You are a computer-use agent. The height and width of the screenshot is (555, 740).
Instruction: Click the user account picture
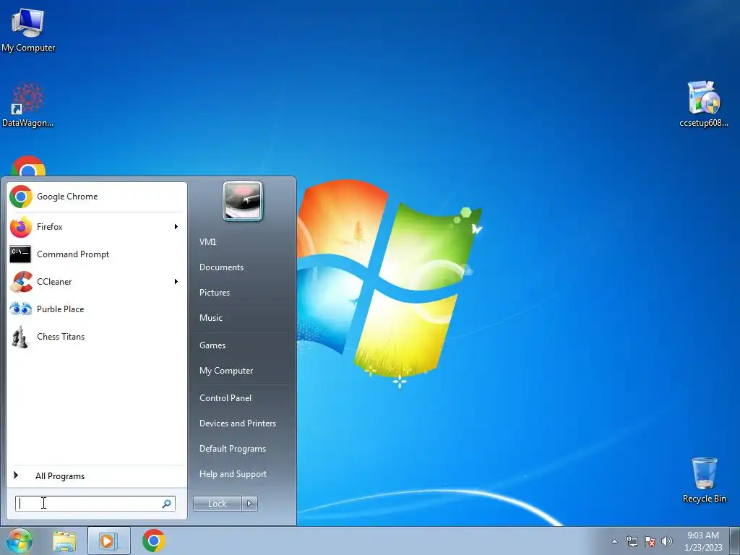243,202
